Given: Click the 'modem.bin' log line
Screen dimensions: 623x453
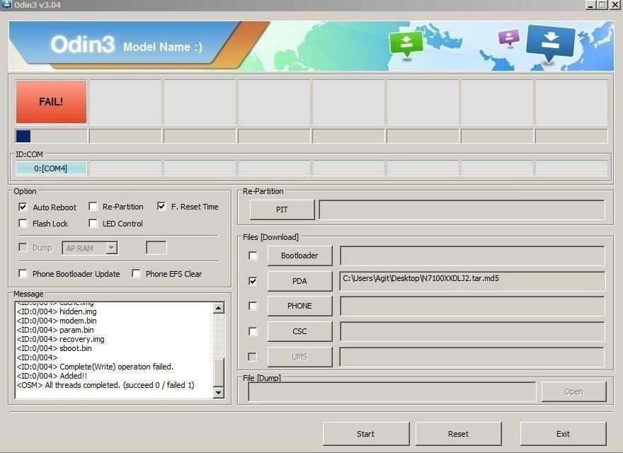Looking at the screenshot, I should pyautogui.click(x=57, y=321).
